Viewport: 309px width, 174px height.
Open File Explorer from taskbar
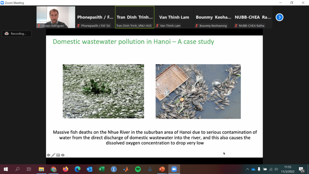pyautogui.click(x=41, y=169)
